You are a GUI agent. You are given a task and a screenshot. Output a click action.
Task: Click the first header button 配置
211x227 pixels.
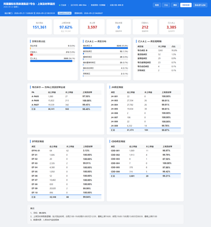point(157,5)
